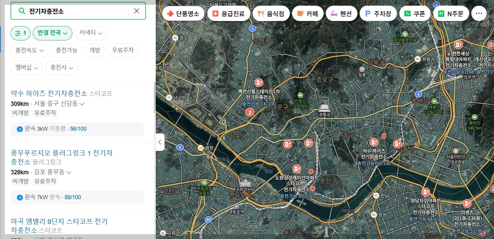Image resolution: width=494 pixels, height=239 pixels.
Task: Click 충전가능 74/100 label on map
Action: pyautogui.click(x=259, y=104)
